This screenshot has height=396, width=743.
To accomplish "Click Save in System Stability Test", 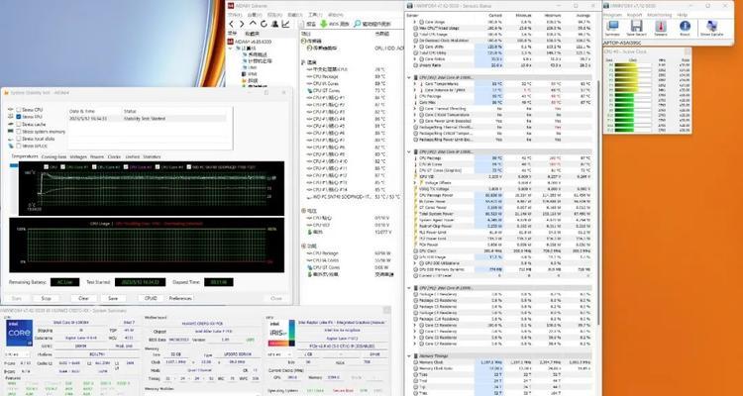I will click(x=113, y=298).
